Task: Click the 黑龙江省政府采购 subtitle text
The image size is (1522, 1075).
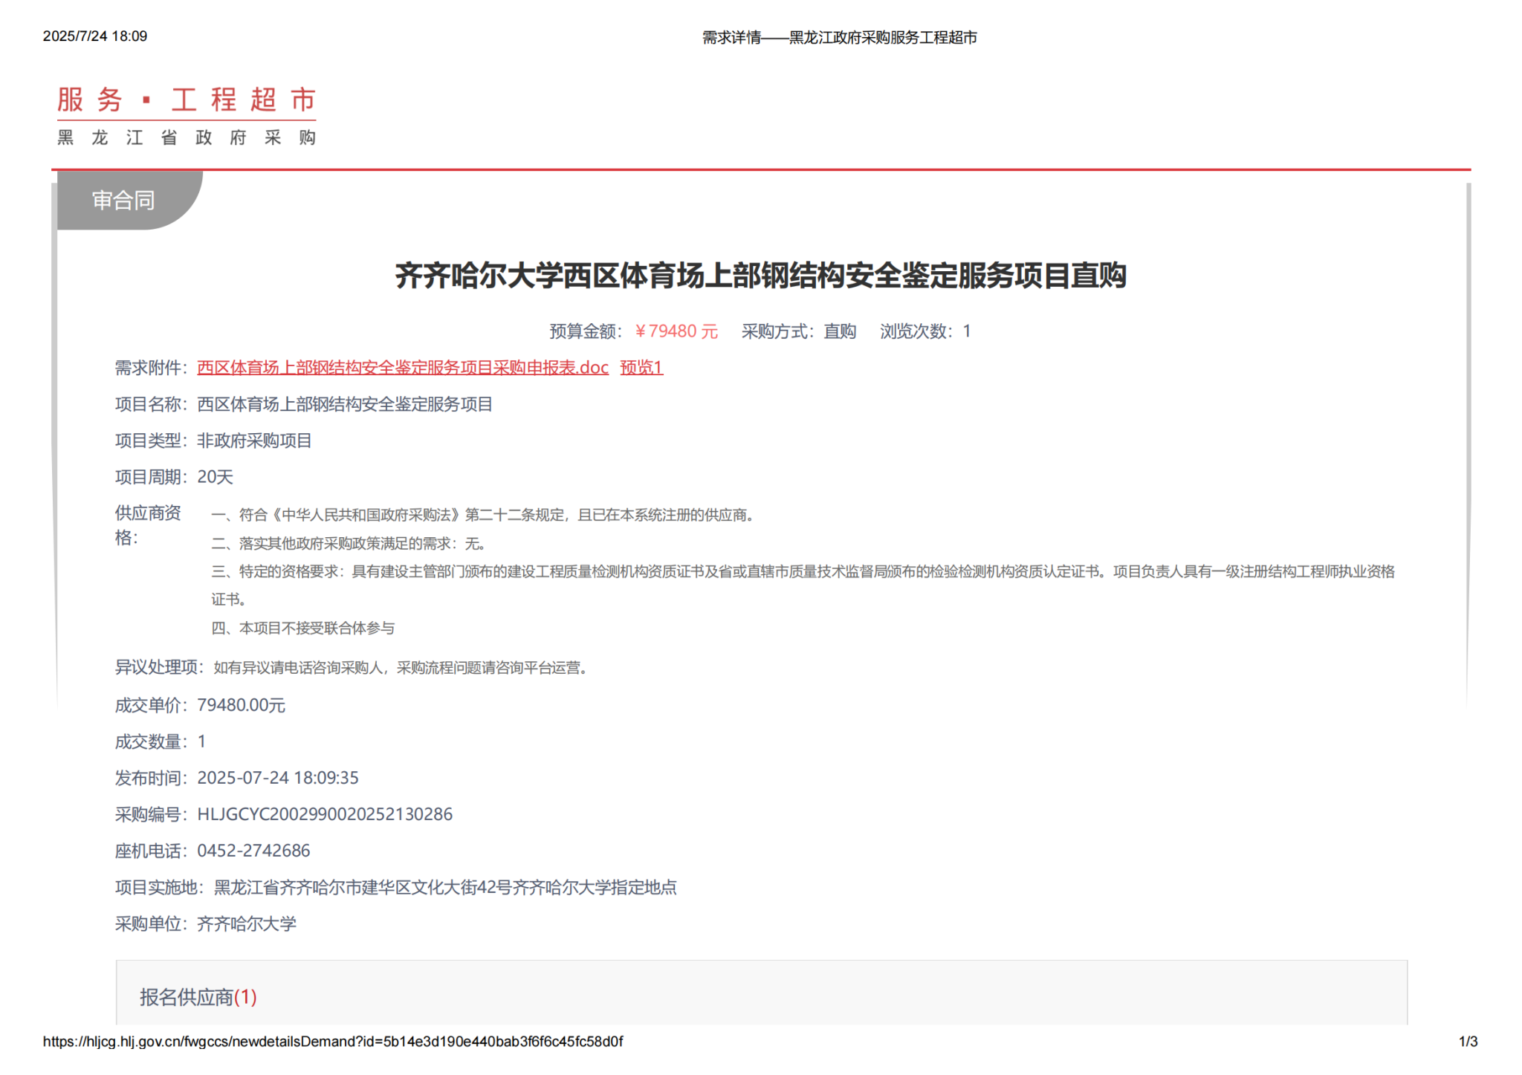Action: coord(187,138)
